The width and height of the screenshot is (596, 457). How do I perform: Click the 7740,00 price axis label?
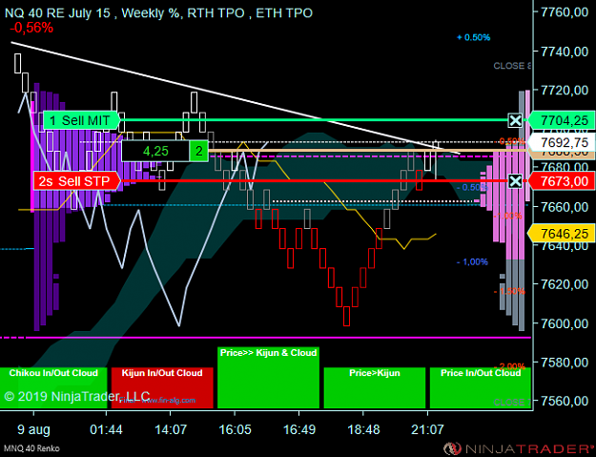[565, 51]
